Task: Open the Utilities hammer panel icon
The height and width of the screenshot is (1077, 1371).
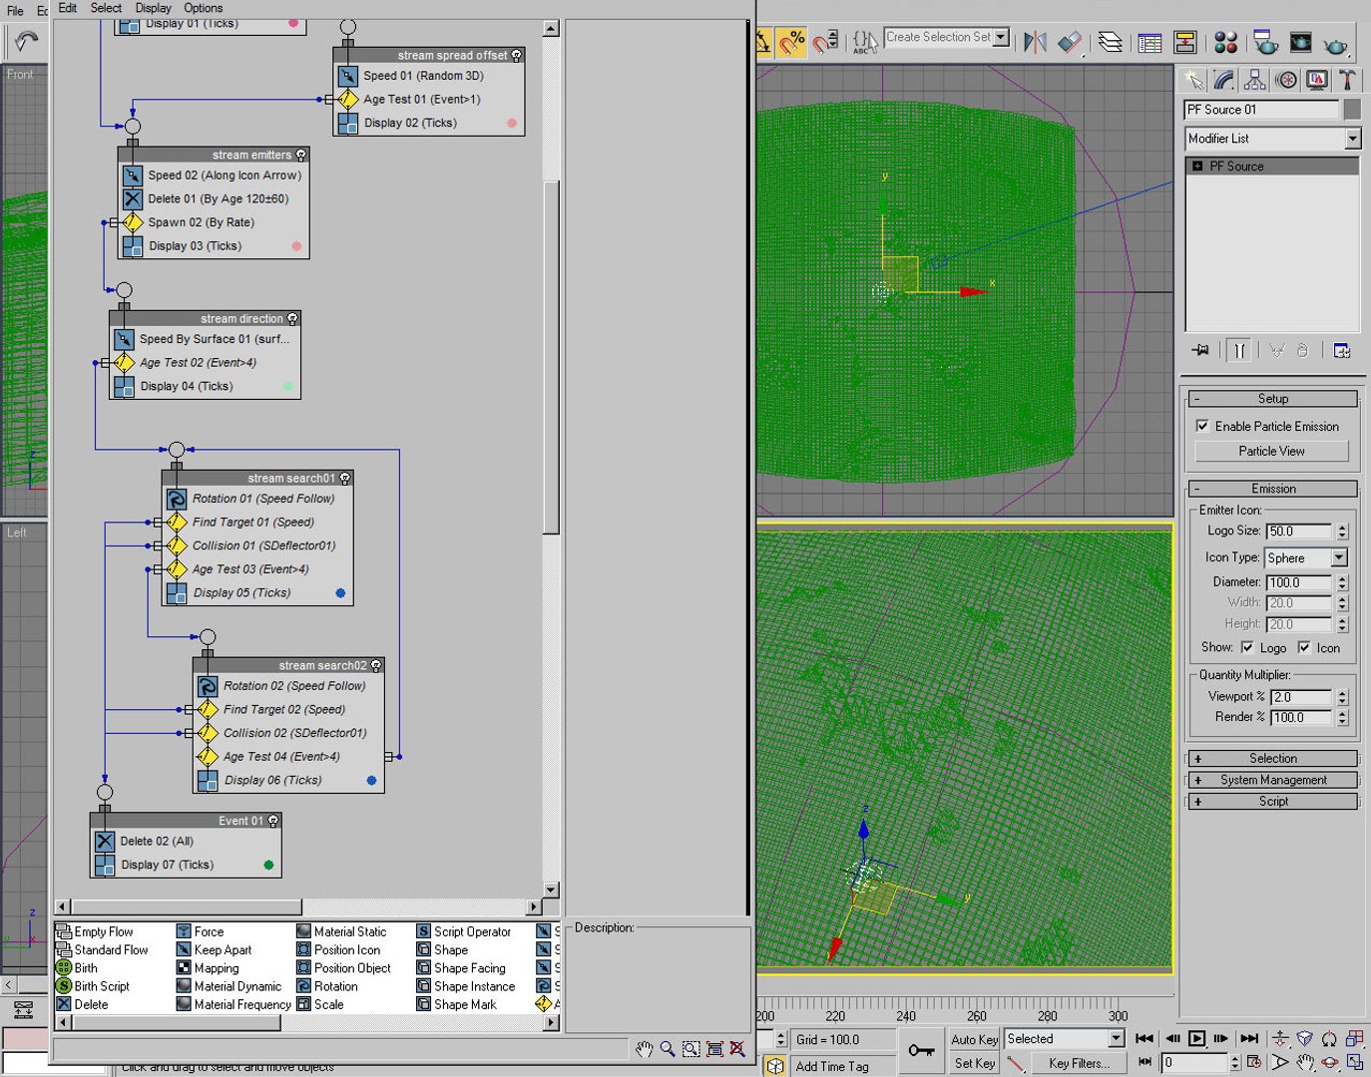Action: [x=1347, y=80]
